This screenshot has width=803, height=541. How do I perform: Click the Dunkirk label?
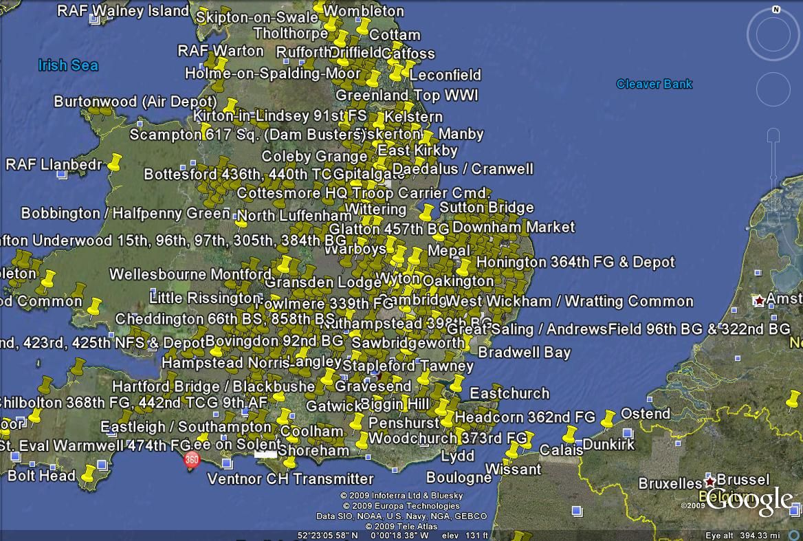(608, 444)
